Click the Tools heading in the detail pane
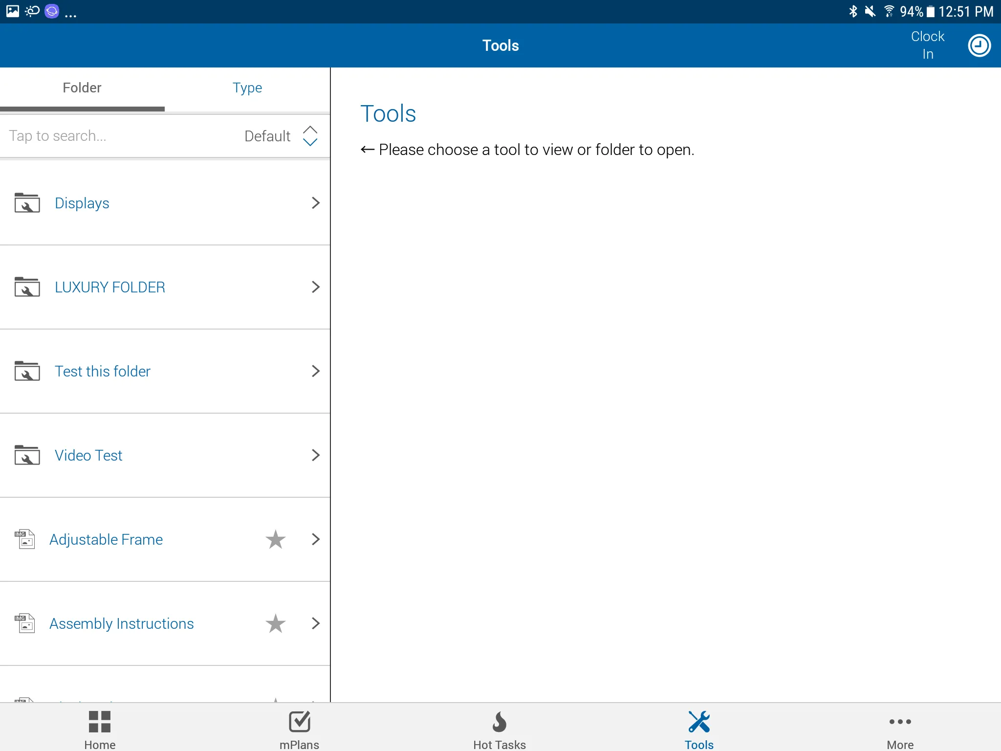Screen dimensions: 1001x751 388,114
